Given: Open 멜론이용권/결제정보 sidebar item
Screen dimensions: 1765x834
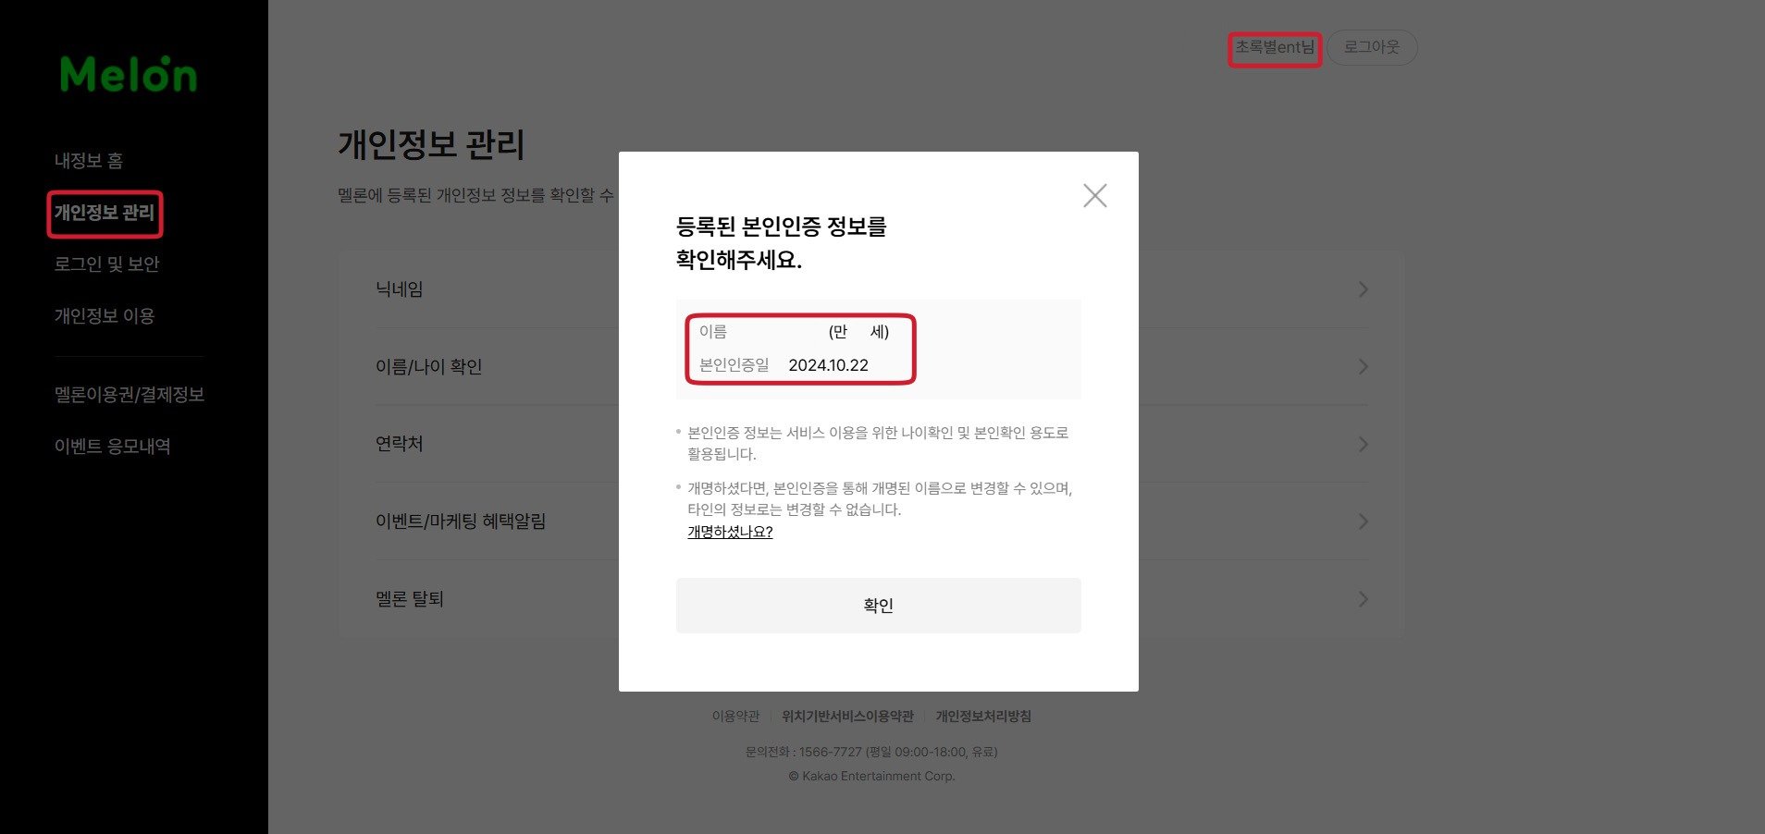Looking at the screenshot, I should [130, 395].
